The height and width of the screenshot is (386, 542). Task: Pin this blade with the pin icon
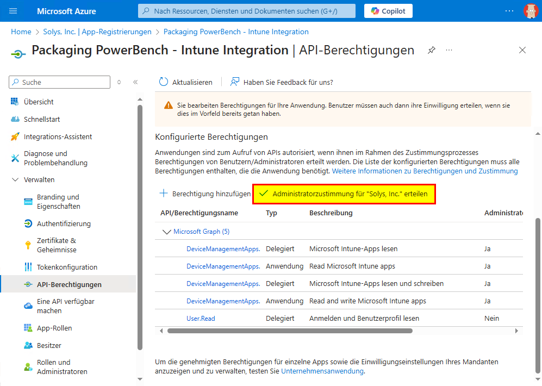tap(431, 50)
